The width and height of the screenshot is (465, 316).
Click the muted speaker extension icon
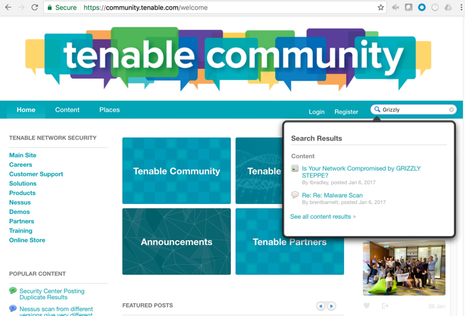pos(395,7)
